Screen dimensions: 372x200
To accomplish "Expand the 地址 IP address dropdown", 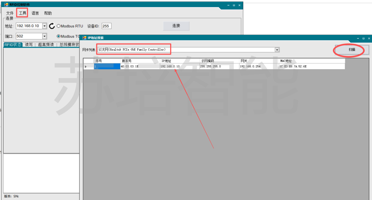I will (45, 26).
